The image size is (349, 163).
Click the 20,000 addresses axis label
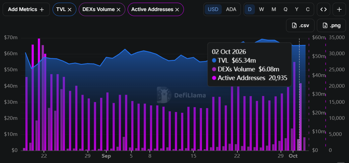point(337,86)
